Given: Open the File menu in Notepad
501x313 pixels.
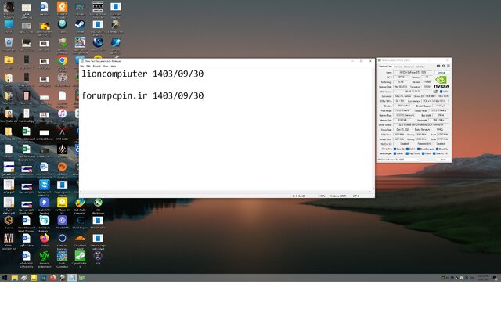Looking at the screenshot, I should [x=83, y=67].
